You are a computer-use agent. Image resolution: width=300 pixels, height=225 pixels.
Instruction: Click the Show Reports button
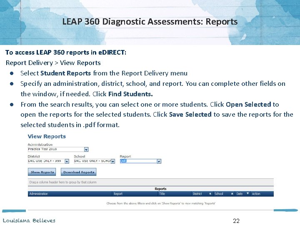click(42, 172)
